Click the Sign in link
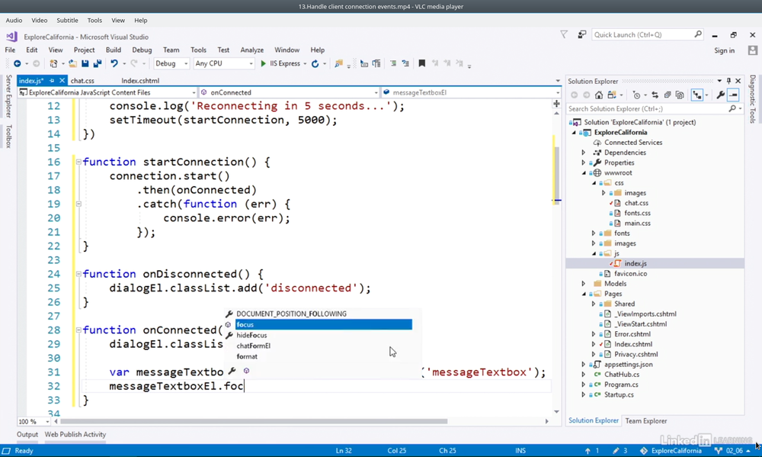Viewport: 762px width, 457px height. [724, 50]
